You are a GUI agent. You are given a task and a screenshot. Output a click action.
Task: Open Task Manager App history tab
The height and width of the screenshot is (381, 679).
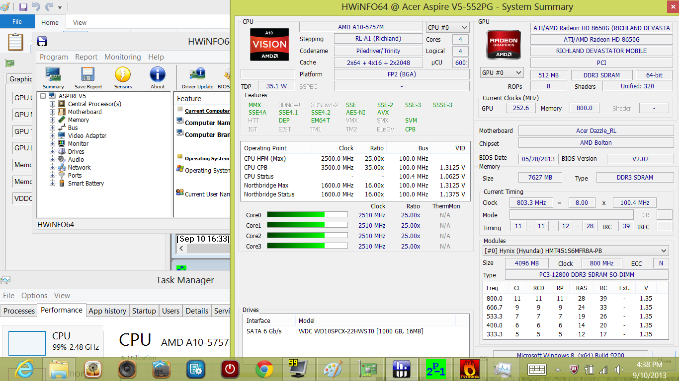click(x=107, y=311)
